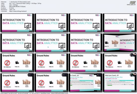Click the sanet.st Comment URL in the header
137x94 pixels.
pos(18,11)
